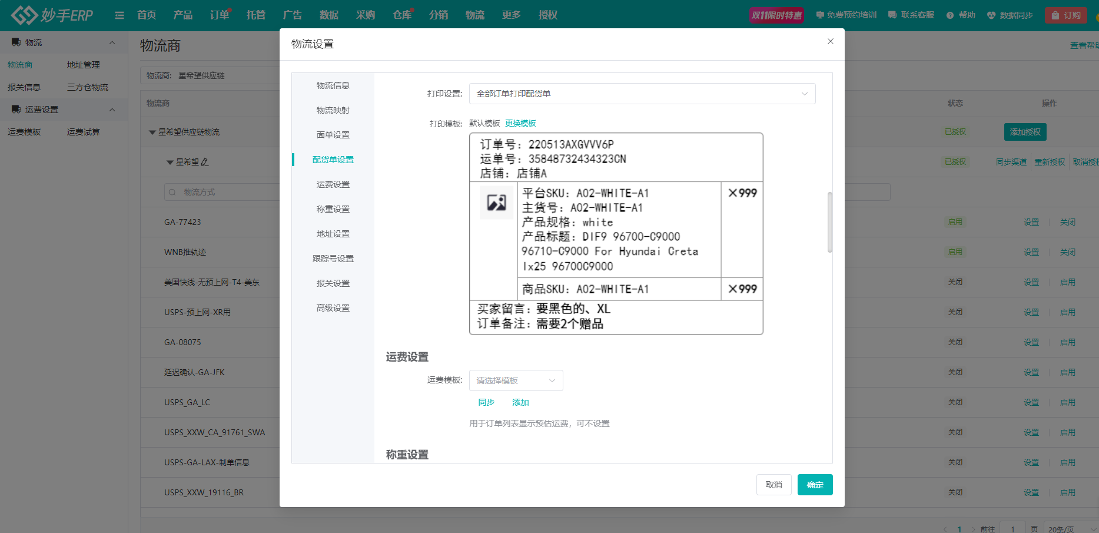Open 联系客服 customer service icon
This screenshot has width=1099, height=533.
[892, 15]
